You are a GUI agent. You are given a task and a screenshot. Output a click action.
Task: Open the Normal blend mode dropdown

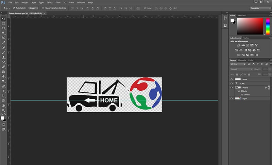(241, 69)
